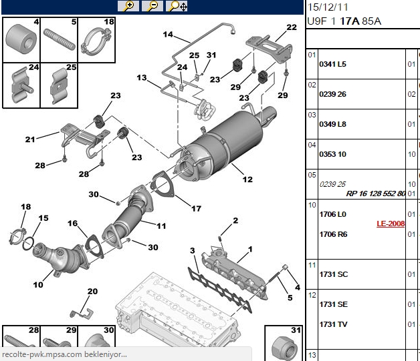420x361 pixels.
Task: Click part number 1706 R6
Action: pyautogui.click(x=333, y=234)
